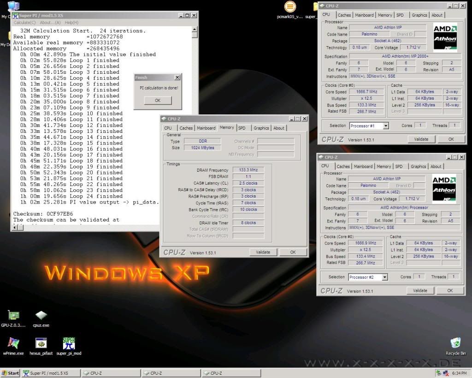Open About menu in Super PI
The image size is (472, 378).
click(50, 23)
